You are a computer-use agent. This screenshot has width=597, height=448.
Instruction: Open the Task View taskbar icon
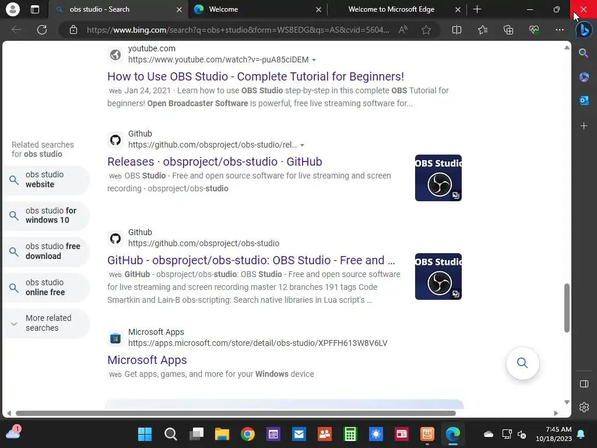click(x=196, y=434)
